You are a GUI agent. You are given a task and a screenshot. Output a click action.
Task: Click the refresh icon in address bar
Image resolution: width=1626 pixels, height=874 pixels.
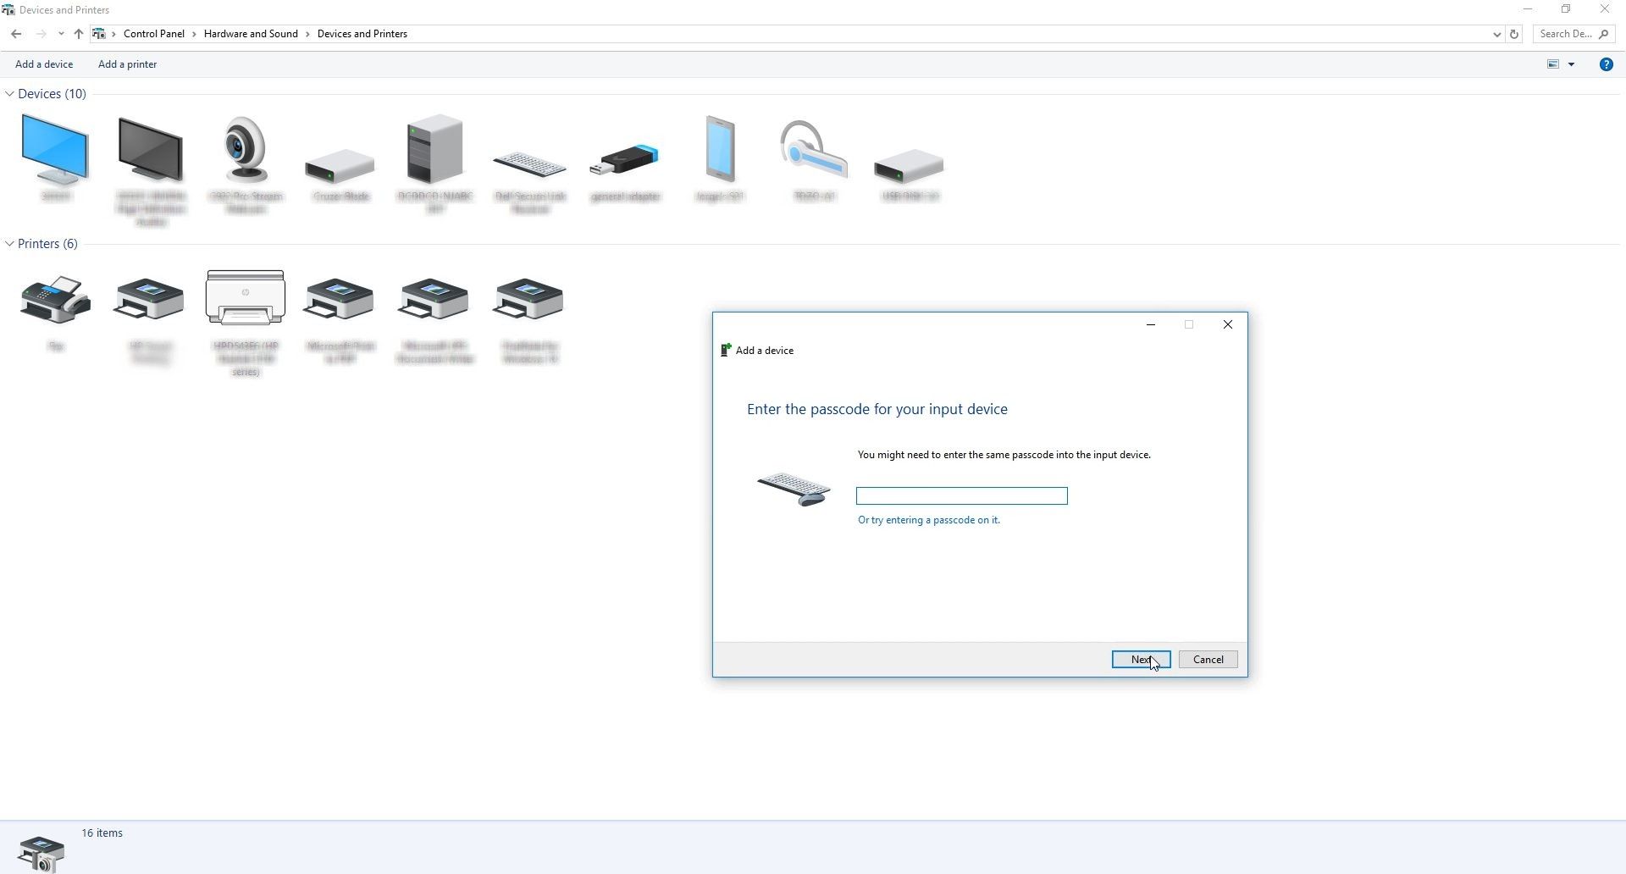coord(1514,34)
